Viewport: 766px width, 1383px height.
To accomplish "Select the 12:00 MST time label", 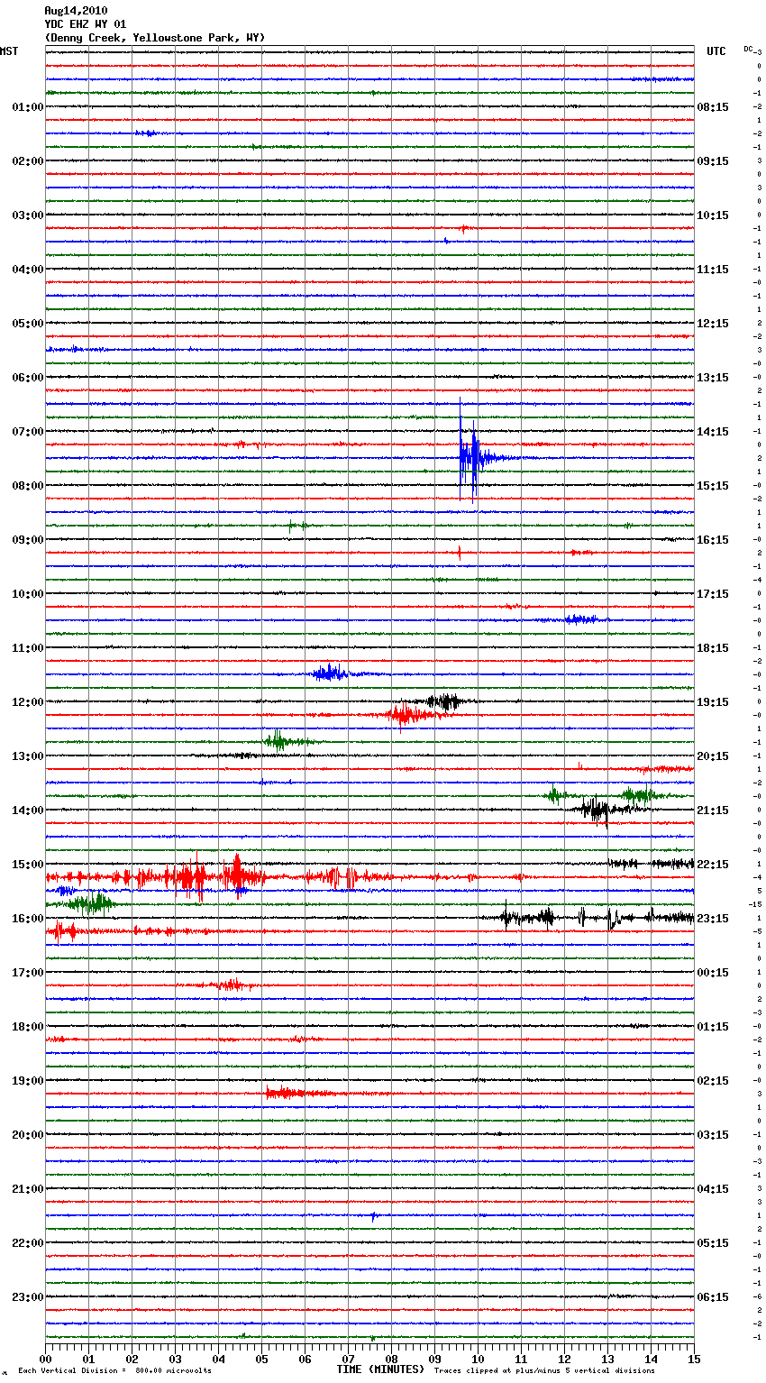I will [28, 702].
